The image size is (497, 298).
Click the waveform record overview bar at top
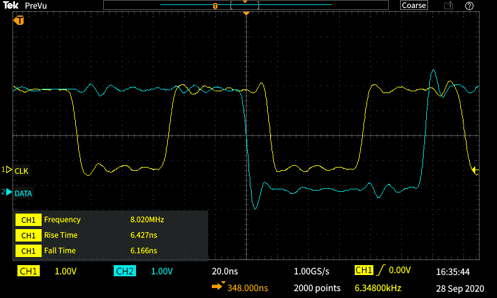[246, 6]
